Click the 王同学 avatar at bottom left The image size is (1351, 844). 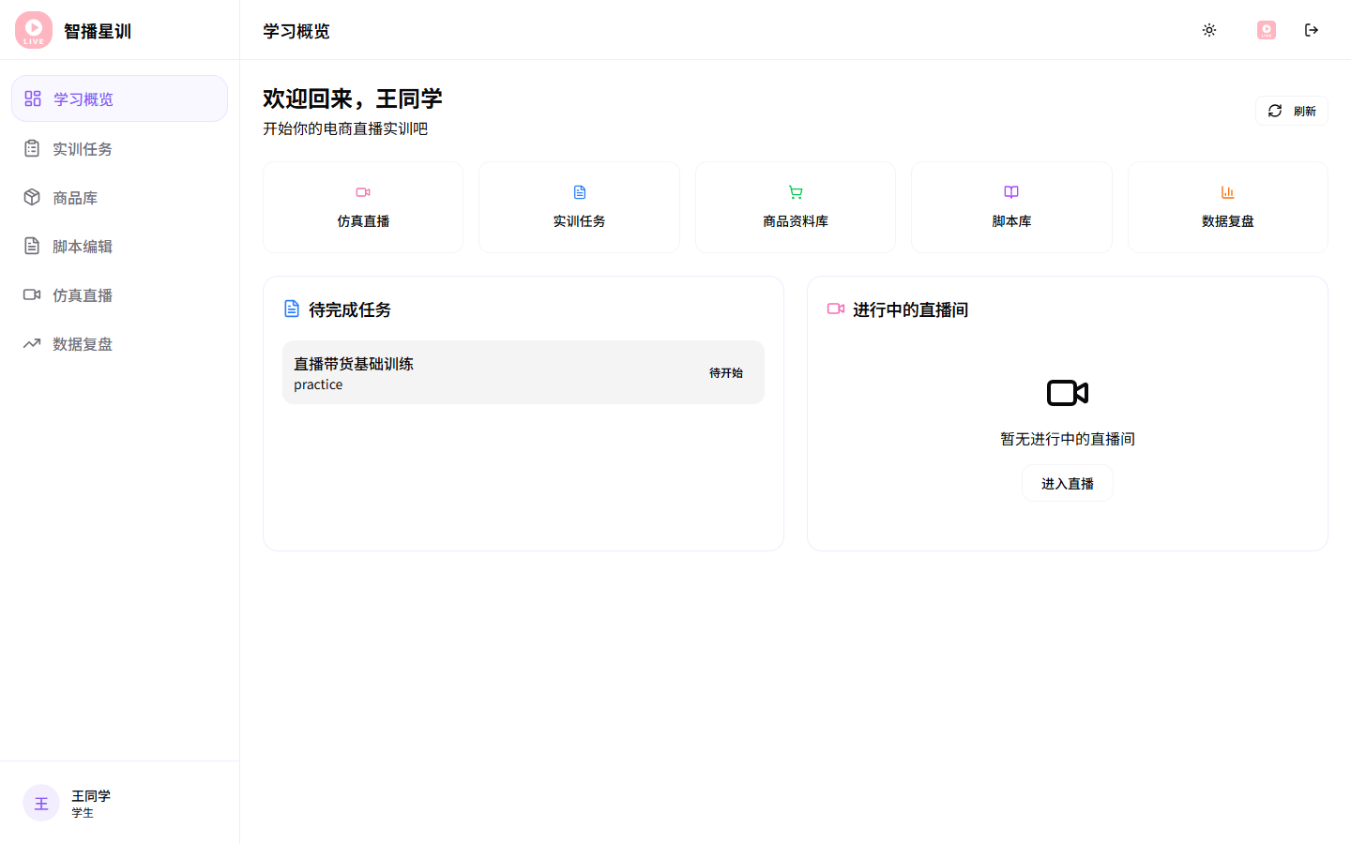pos(40,803)
